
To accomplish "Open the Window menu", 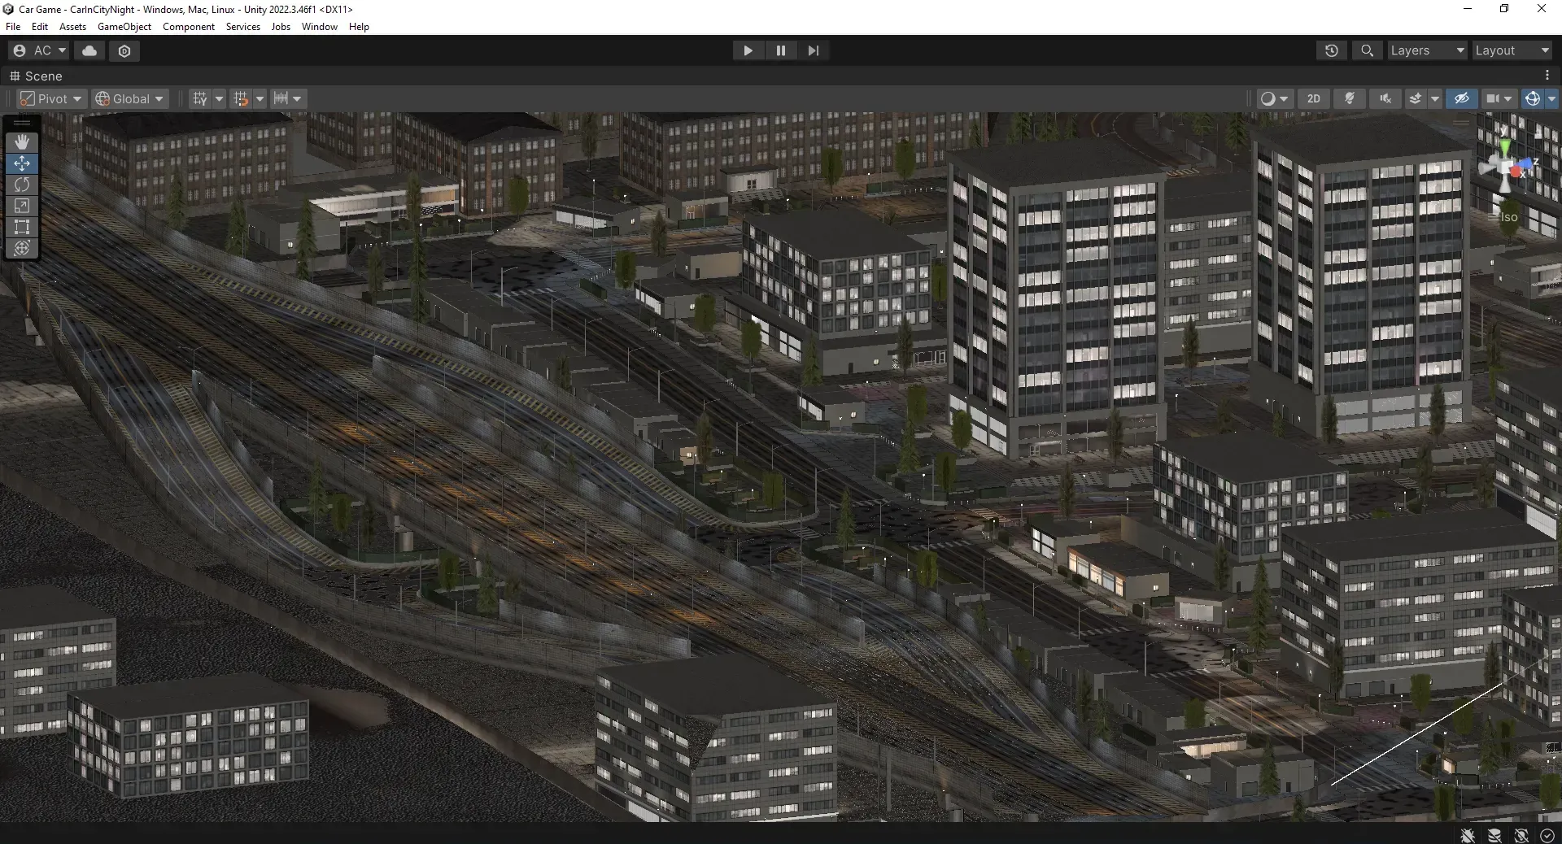I will (320, 27).
